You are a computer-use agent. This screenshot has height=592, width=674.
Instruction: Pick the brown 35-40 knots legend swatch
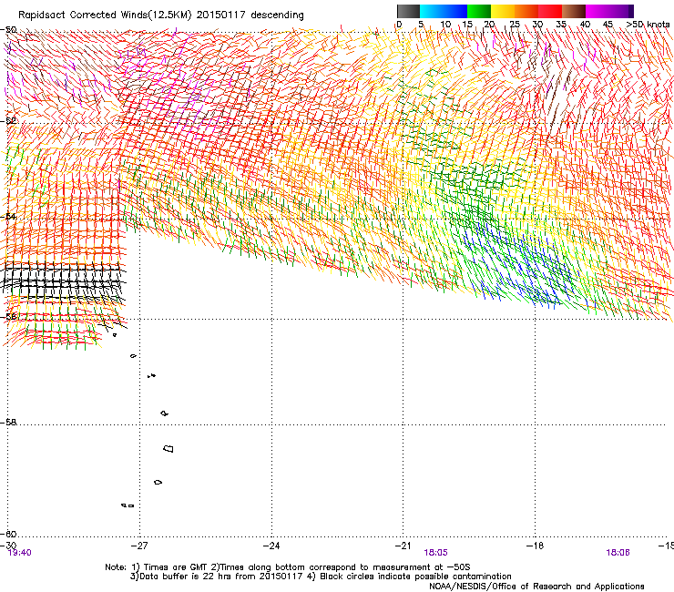pos(574,11)
